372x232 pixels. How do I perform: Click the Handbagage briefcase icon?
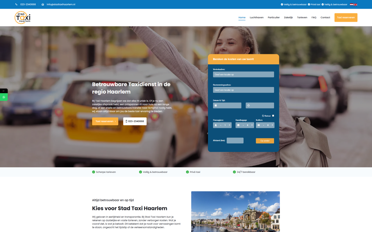point(238,125)
